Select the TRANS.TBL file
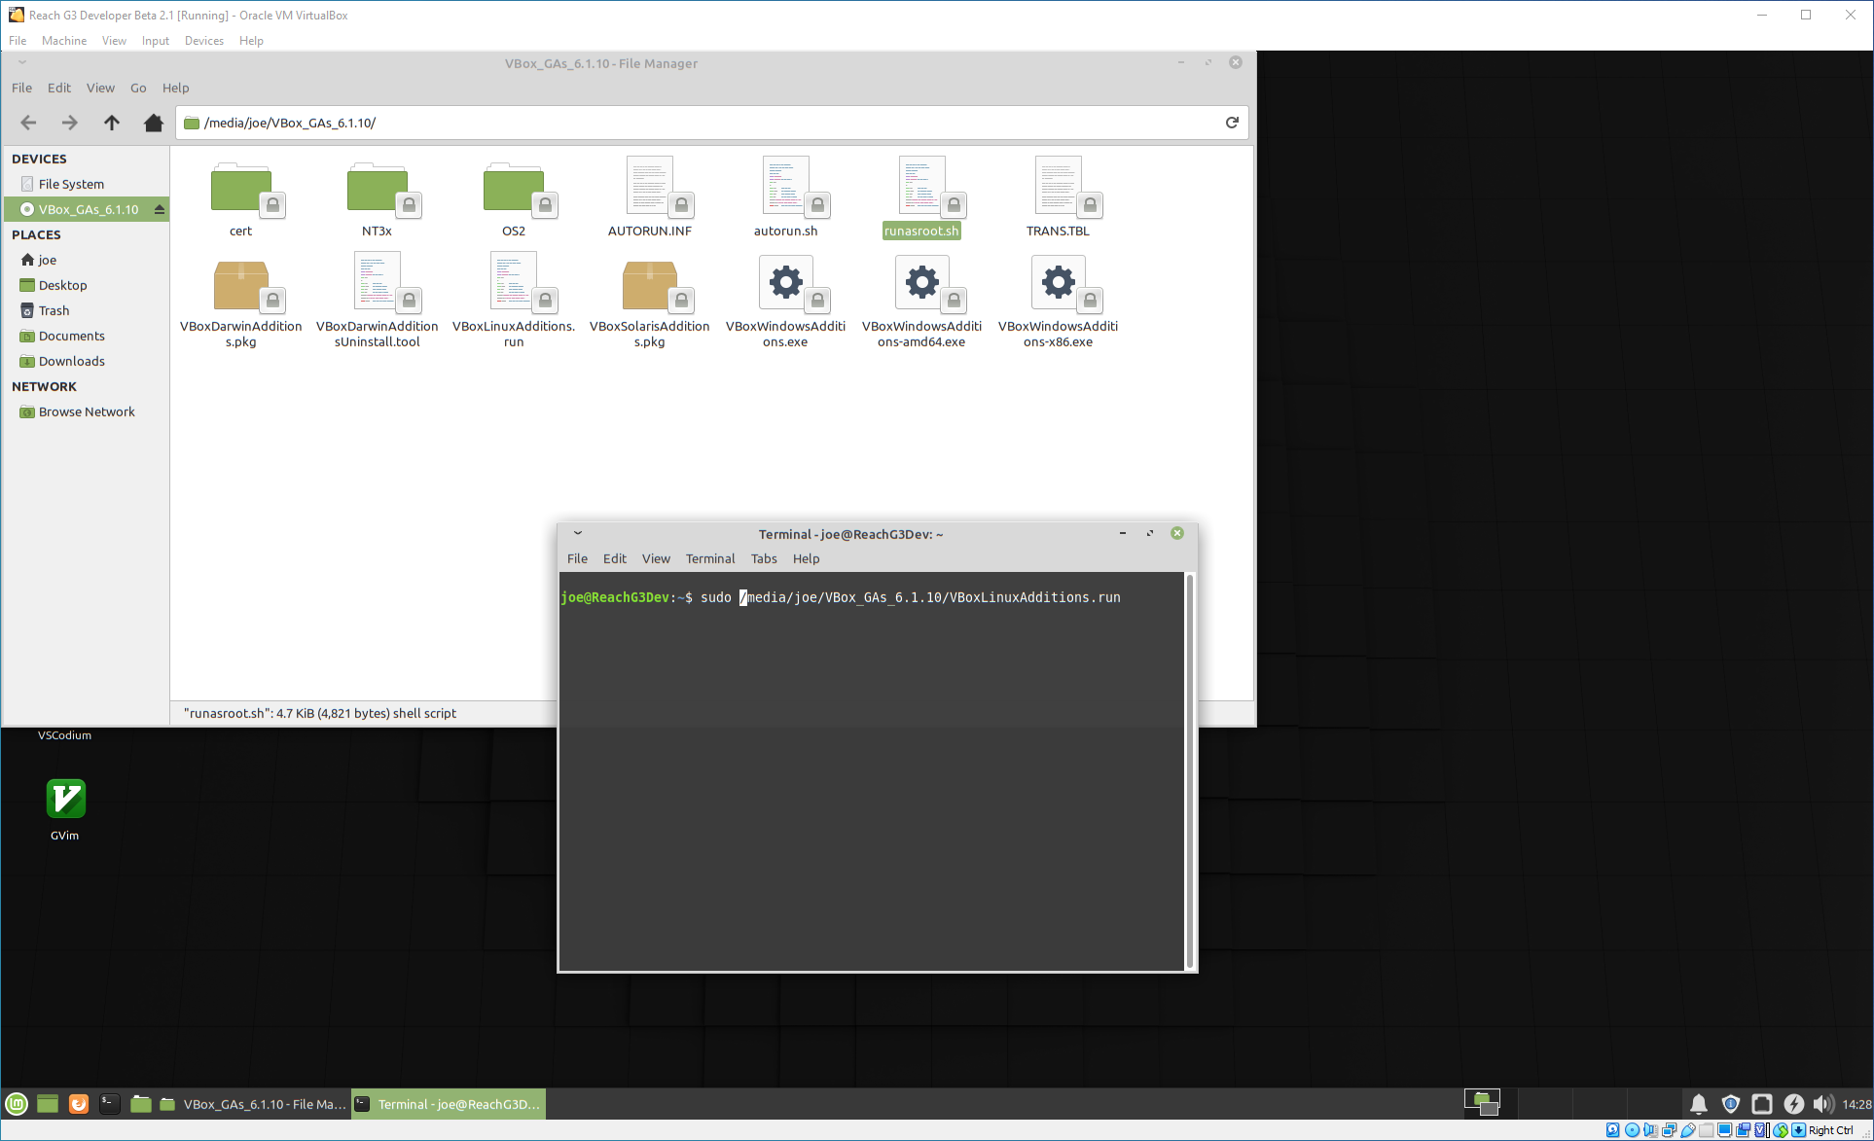Viewport: 1874px width, 1141px height. [x=1059, y=197]
